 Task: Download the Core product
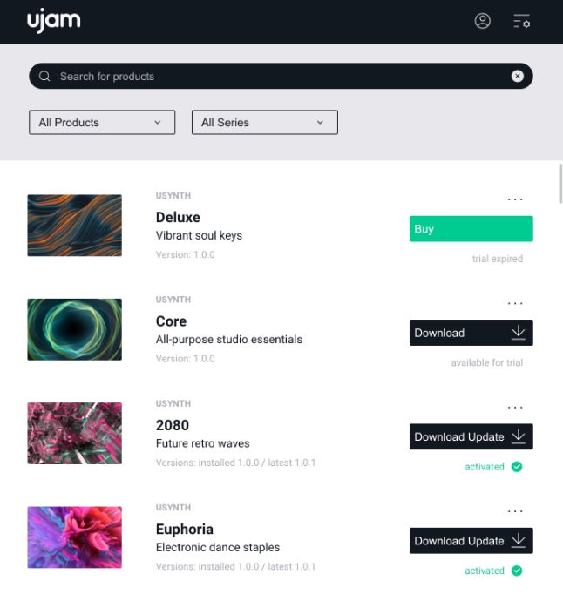point(471,333)
